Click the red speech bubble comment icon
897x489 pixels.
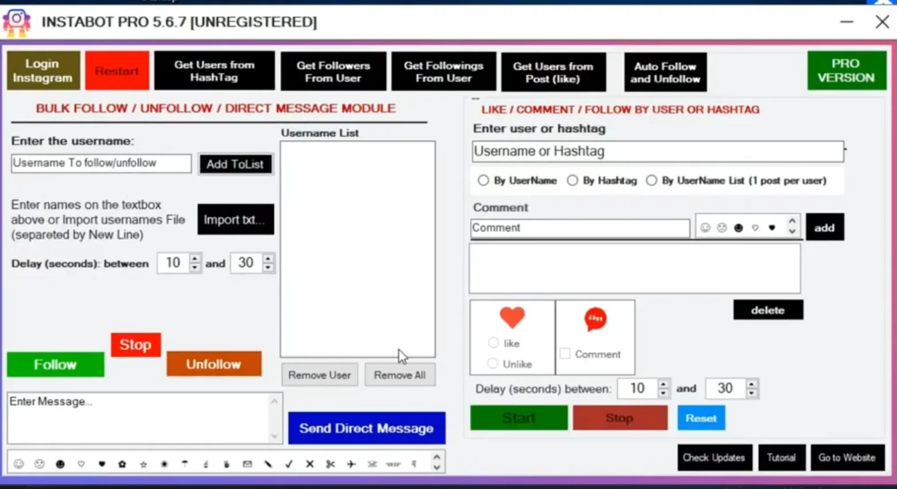[x=595, y=319]
